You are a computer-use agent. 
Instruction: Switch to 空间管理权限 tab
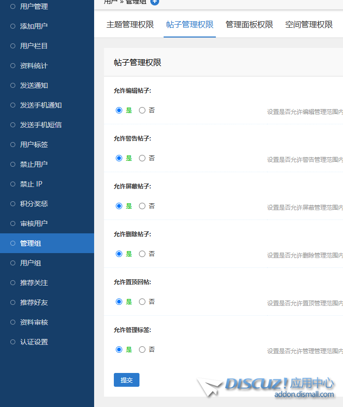tap(309, 25)
